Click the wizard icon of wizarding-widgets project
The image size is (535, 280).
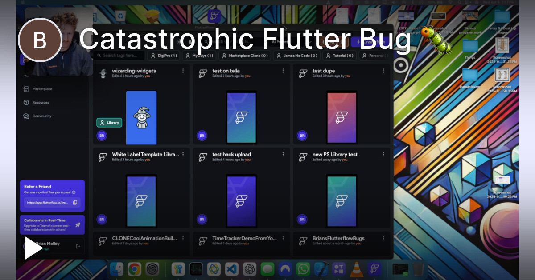[x=103, y=73]
